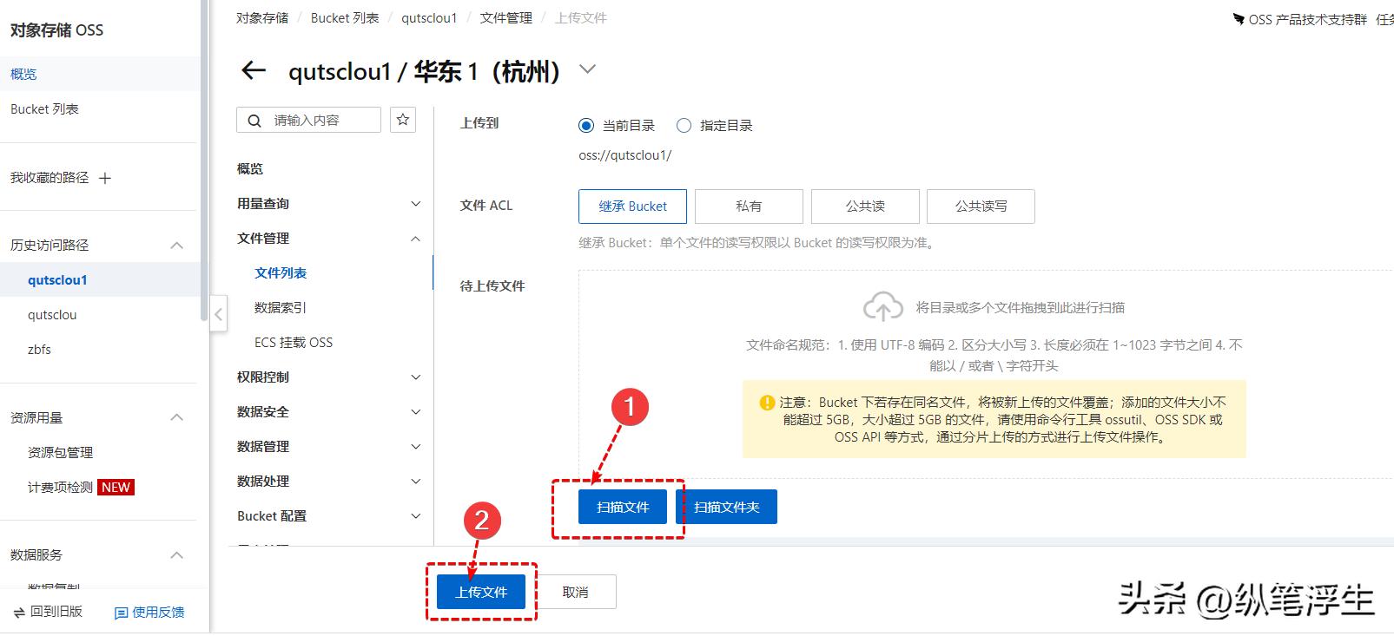Collapse the 资源用量 section
This screenshot has height=636, width=1394.
pyautogui.click(x=176, y=417)
